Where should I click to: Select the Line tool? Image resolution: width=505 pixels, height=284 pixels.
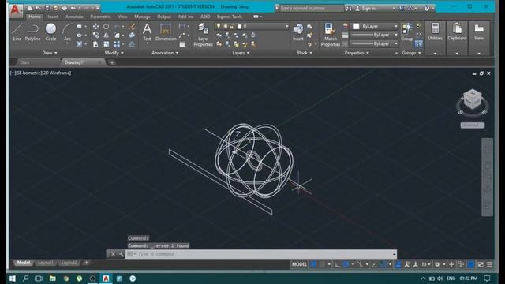pyautogui.click(x=17, y=32)
